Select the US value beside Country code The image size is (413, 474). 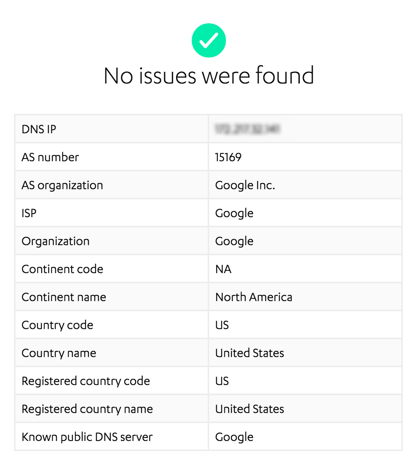point(222,325)
